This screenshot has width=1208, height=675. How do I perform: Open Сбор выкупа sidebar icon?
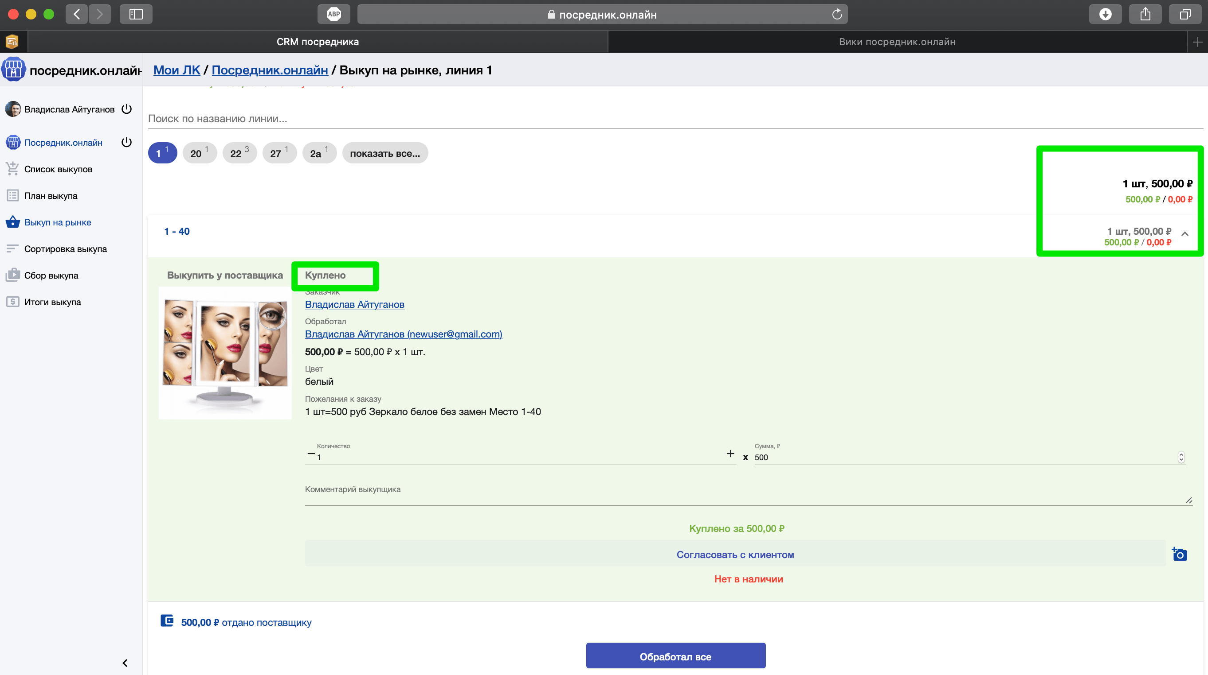point(13,275)
